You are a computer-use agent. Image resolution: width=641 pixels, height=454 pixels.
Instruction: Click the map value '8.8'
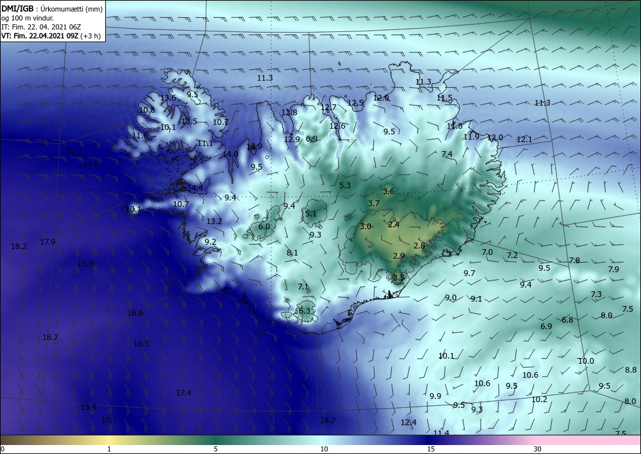(631, 369)
